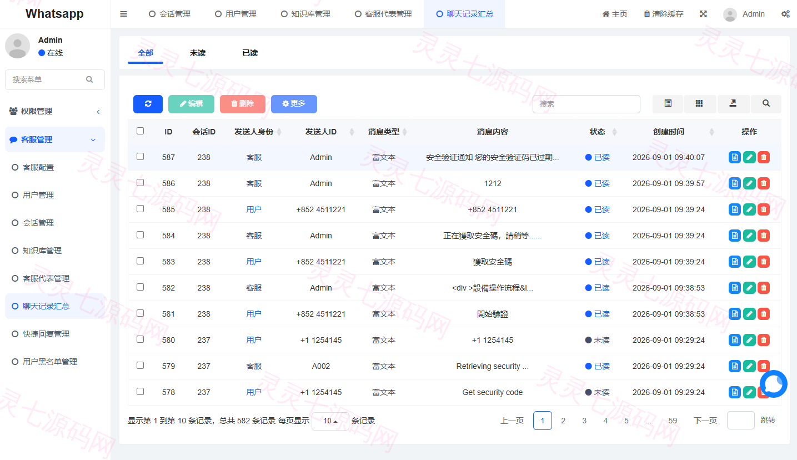Switch to the 未读 filter tab
Viewport: 797px width, 460px height.
pyautogui.click(x=198, y=53)
